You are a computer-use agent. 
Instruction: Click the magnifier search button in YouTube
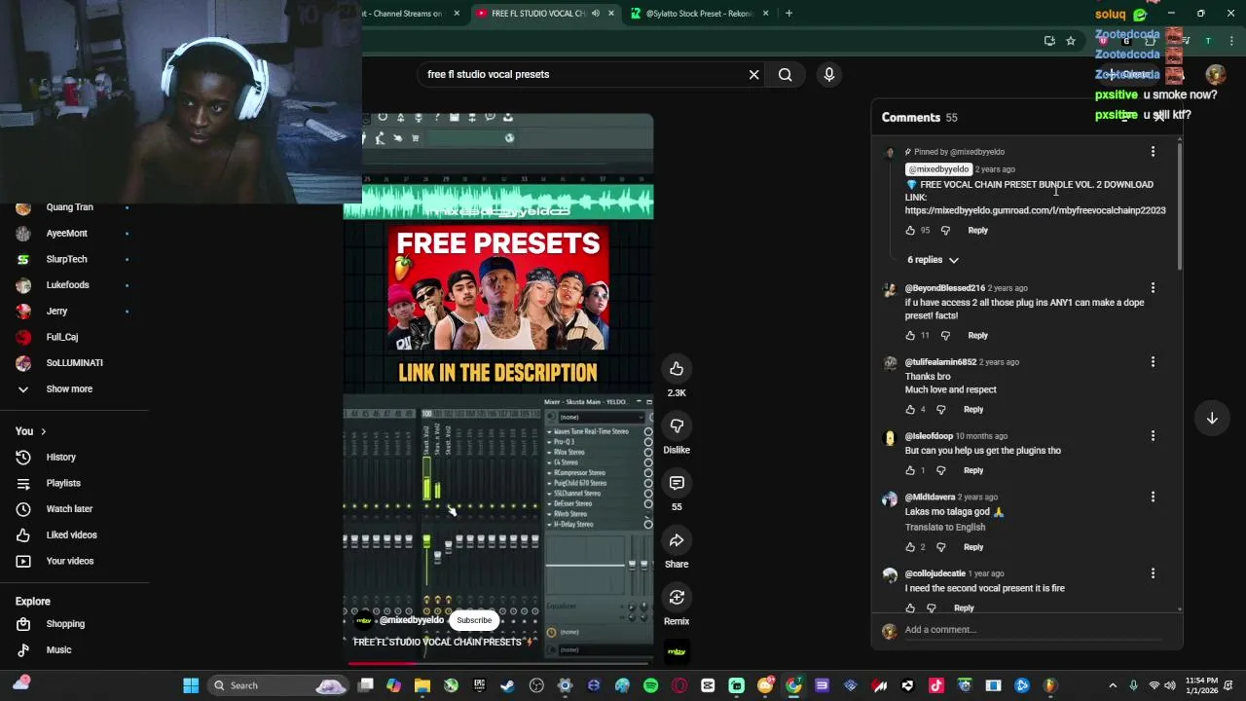click(x=785, y=74)
